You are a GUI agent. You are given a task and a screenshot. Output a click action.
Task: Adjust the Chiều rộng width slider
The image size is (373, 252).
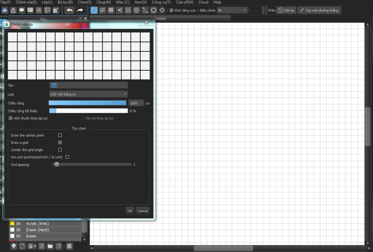pyautogui.click(x=87, y=103)
